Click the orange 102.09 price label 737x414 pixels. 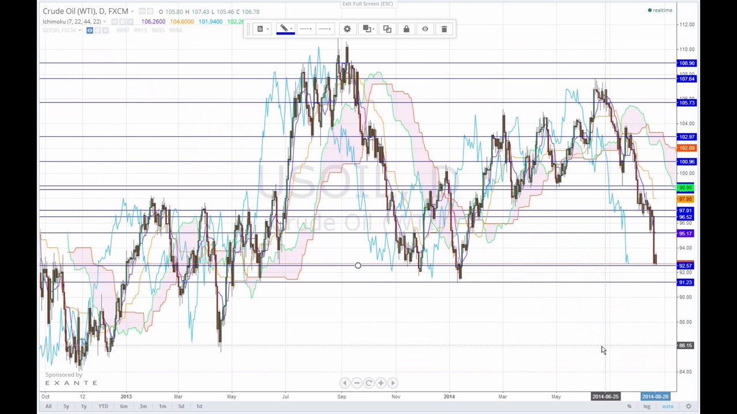(686, 148)
